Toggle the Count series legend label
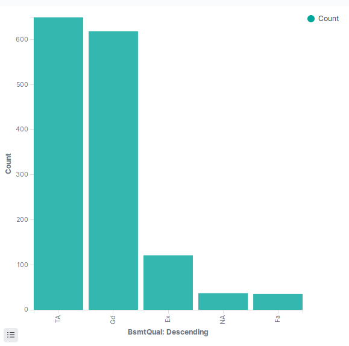The image size is (349, 346). 329,19
